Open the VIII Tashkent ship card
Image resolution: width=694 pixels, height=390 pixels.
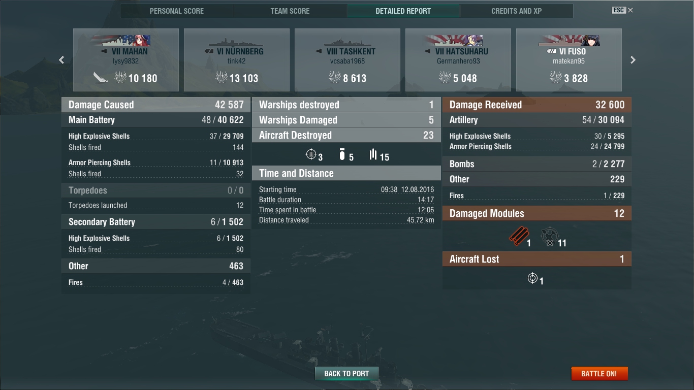click(348, 60)
